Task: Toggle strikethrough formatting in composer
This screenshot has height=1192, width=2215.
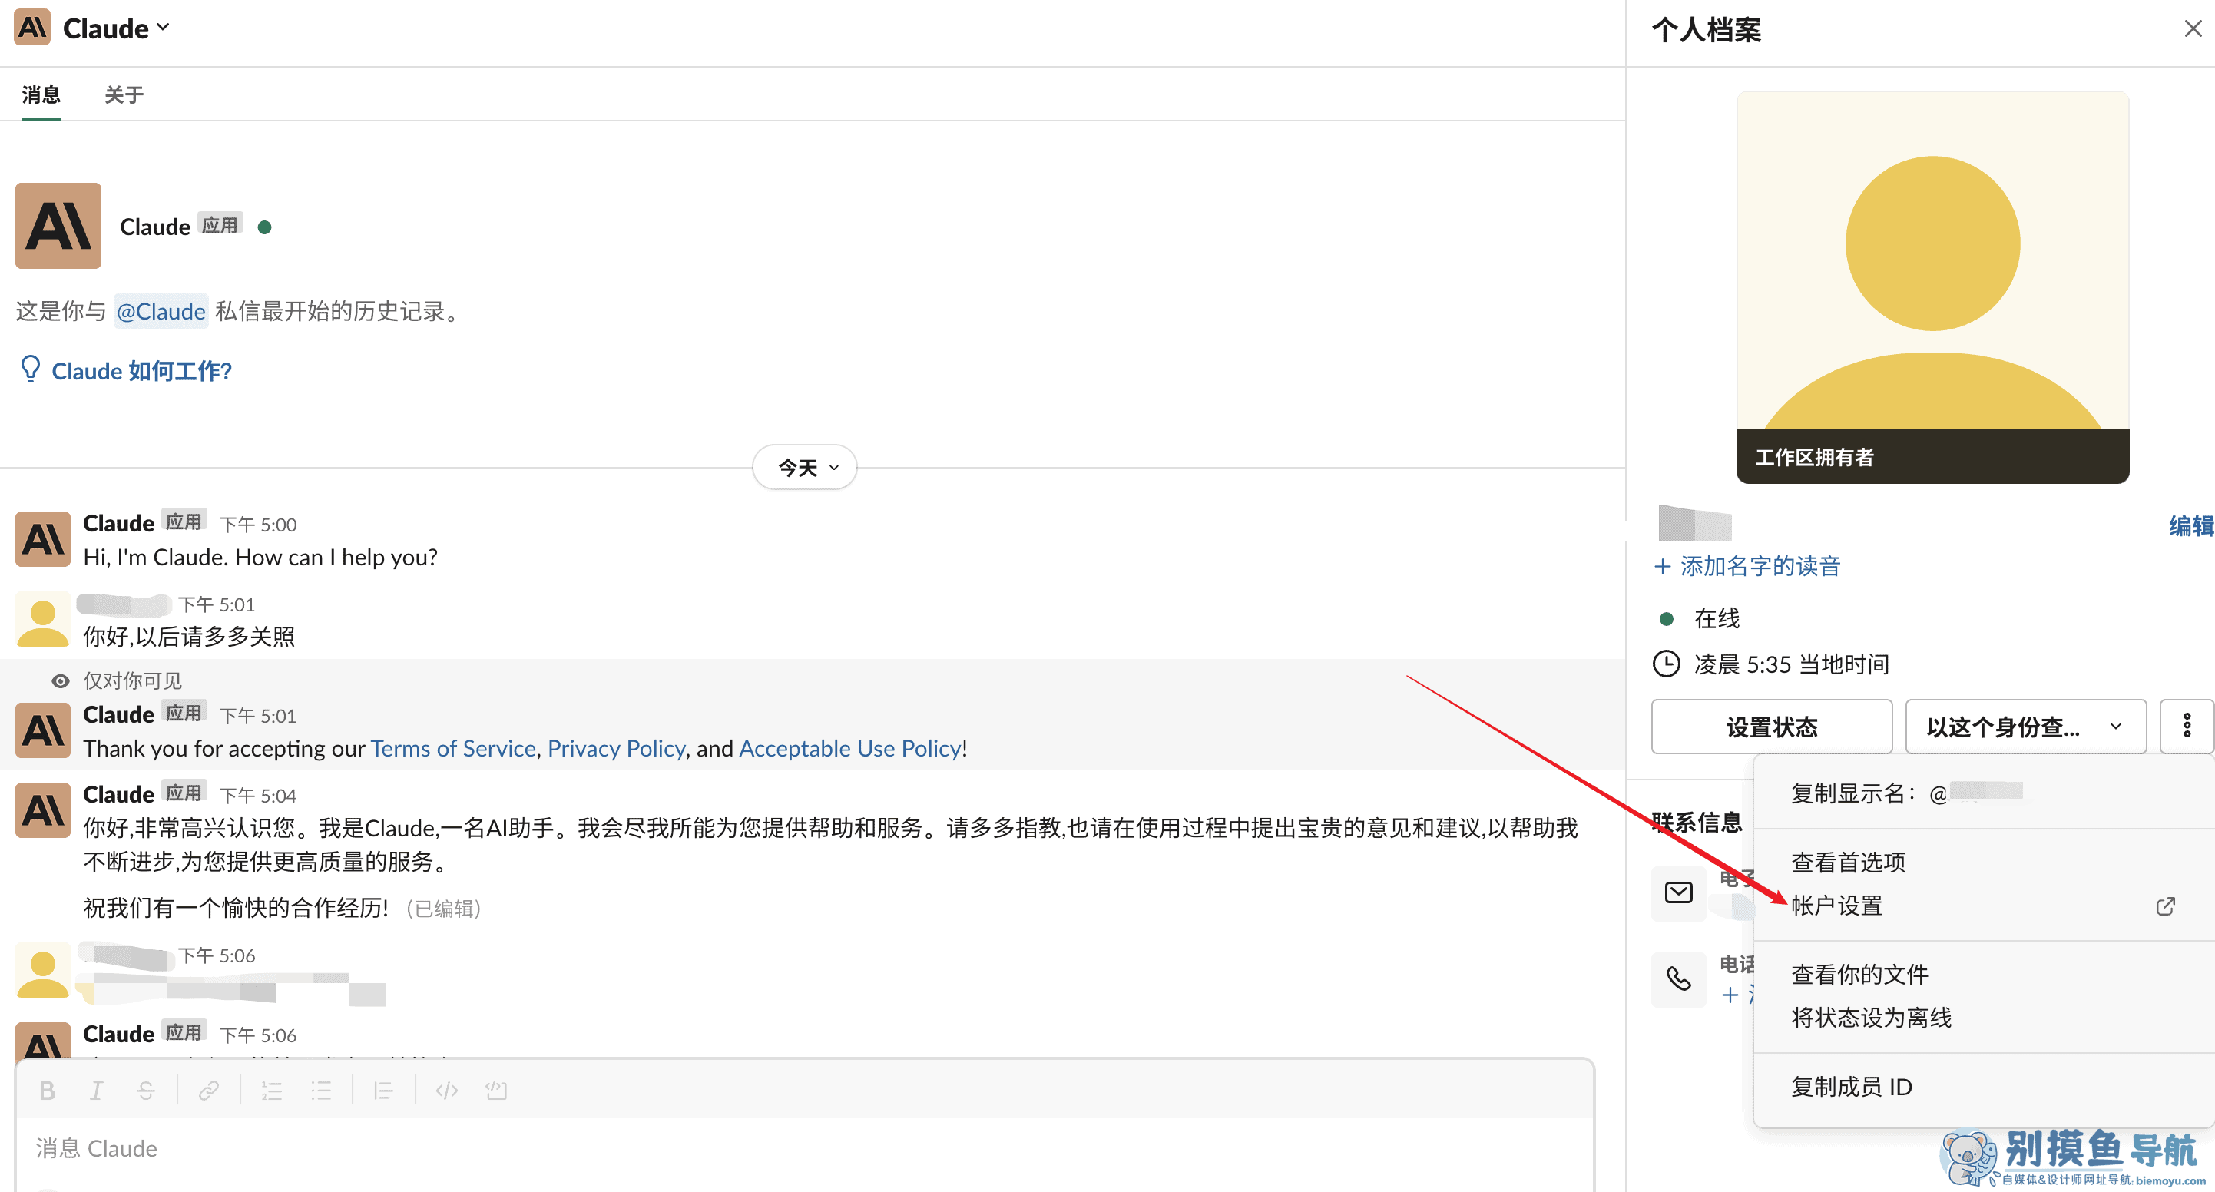Action: tap(145, 1091)
